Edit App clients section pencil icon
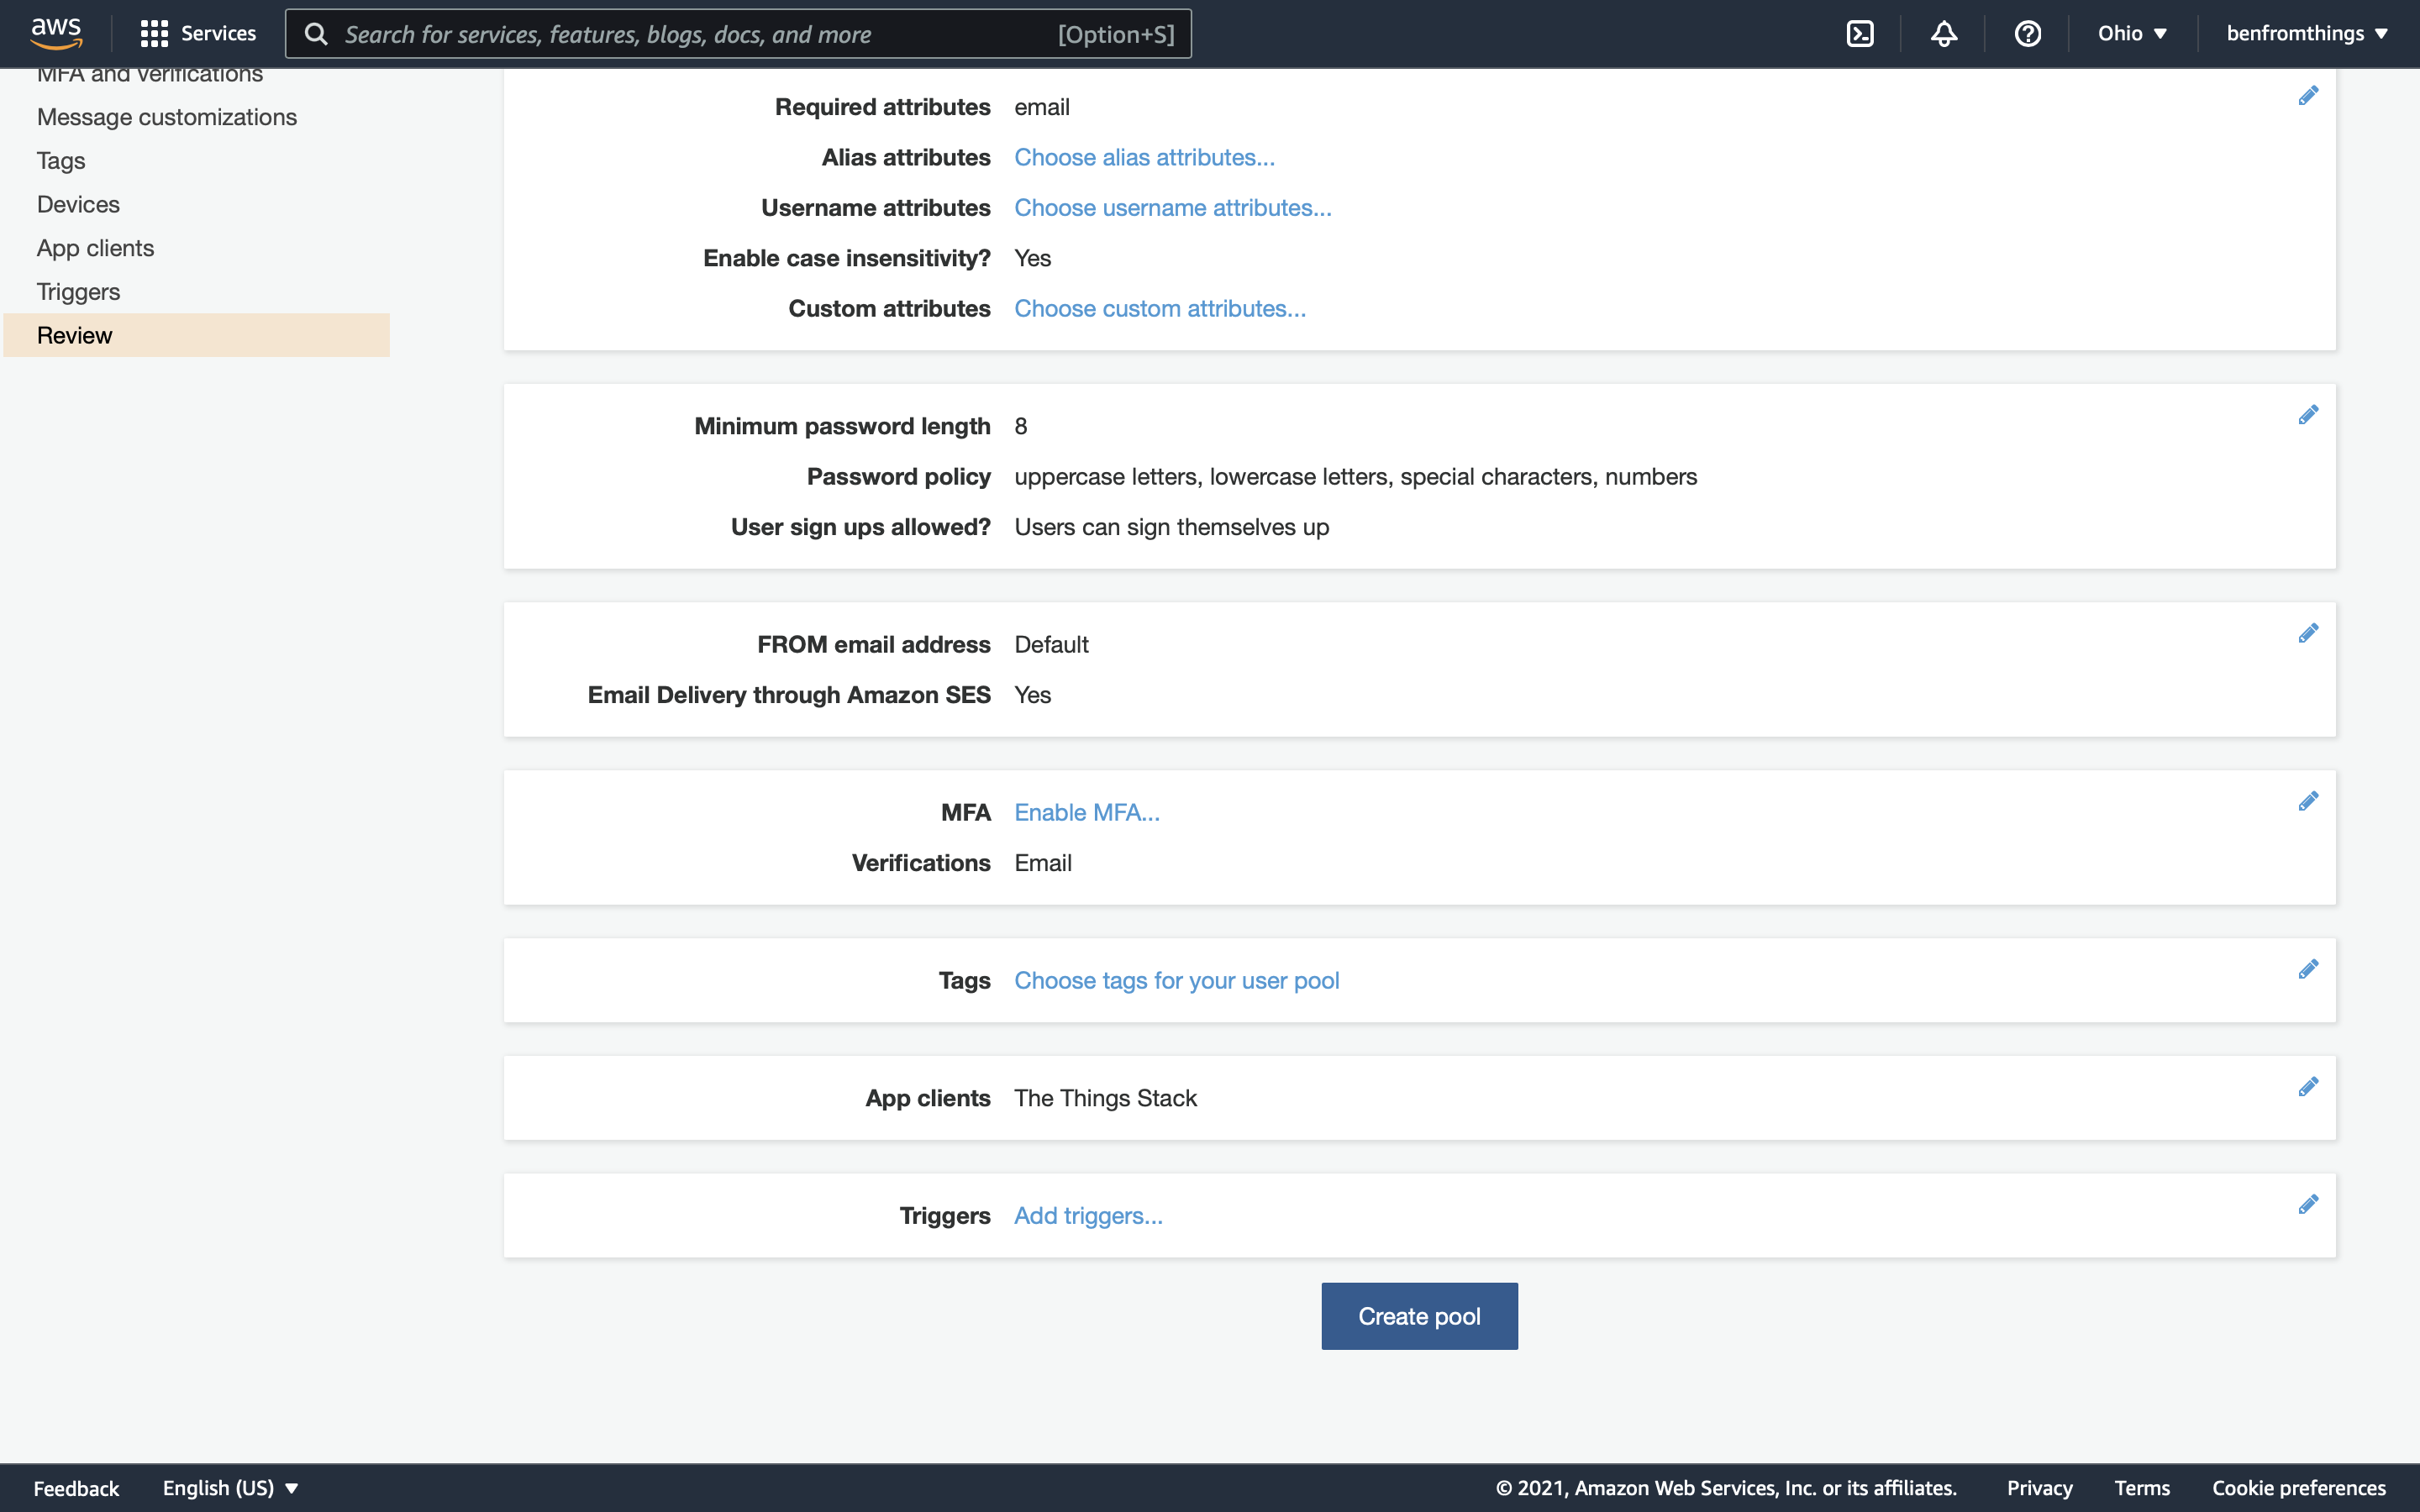This screenshot has width=2420, height=1512. [2308, 1087]
